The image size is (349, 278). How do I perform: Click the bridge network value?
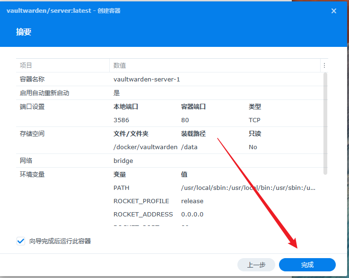[x=123, y=161]
